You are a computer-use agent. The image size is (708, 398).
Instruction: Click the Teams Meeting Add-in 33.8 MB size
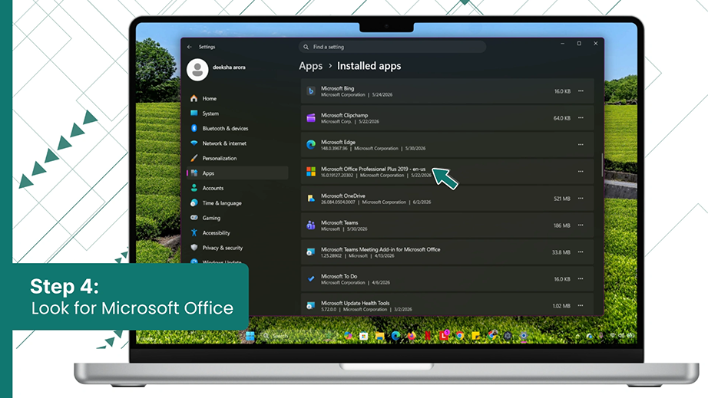coord(561,252)
